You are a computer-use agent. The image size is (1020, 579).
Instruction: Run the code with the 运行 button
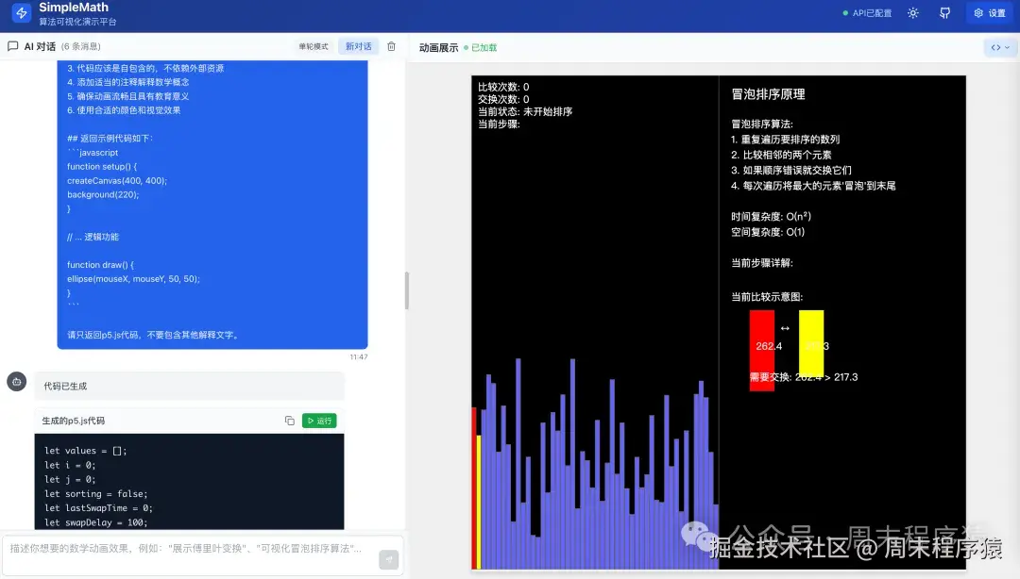coord(318,421)
